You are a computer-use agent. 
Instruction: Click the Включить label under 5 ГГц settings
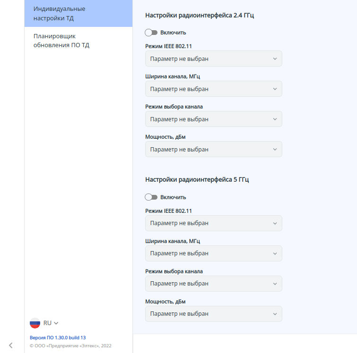pyautogui.click(x=173, y=197)
